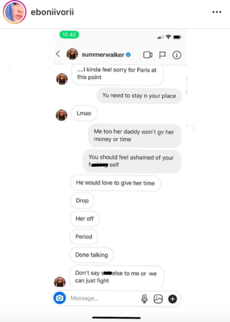Tap the plus icon for more attachments
The width and height of the screenshot is (230, 322).
(x=173, y=299)
